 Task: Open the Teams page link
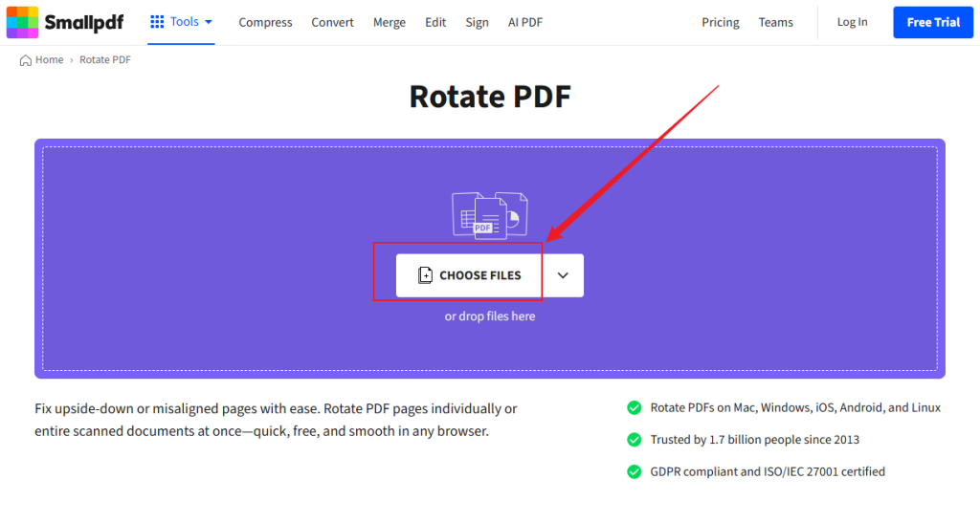click(x=775, y=22)
